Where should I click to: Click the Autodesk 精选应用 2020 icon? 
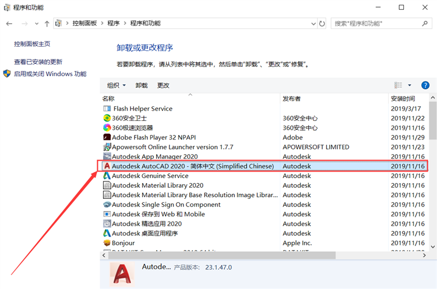coord(107,224)
